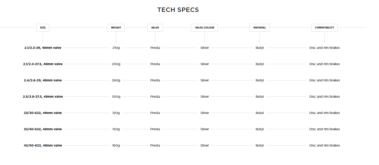Click the 2.4/2.6-29, 48mm valve size label
379x165 pixels.
tap(43, 80)
